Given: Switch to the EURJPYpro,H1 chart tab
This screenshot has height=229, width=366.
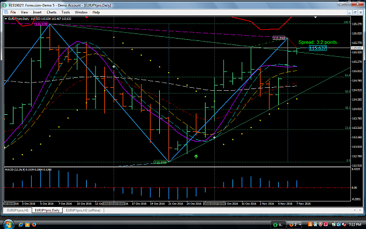Looking at the screenshot, I should (18, 210).
